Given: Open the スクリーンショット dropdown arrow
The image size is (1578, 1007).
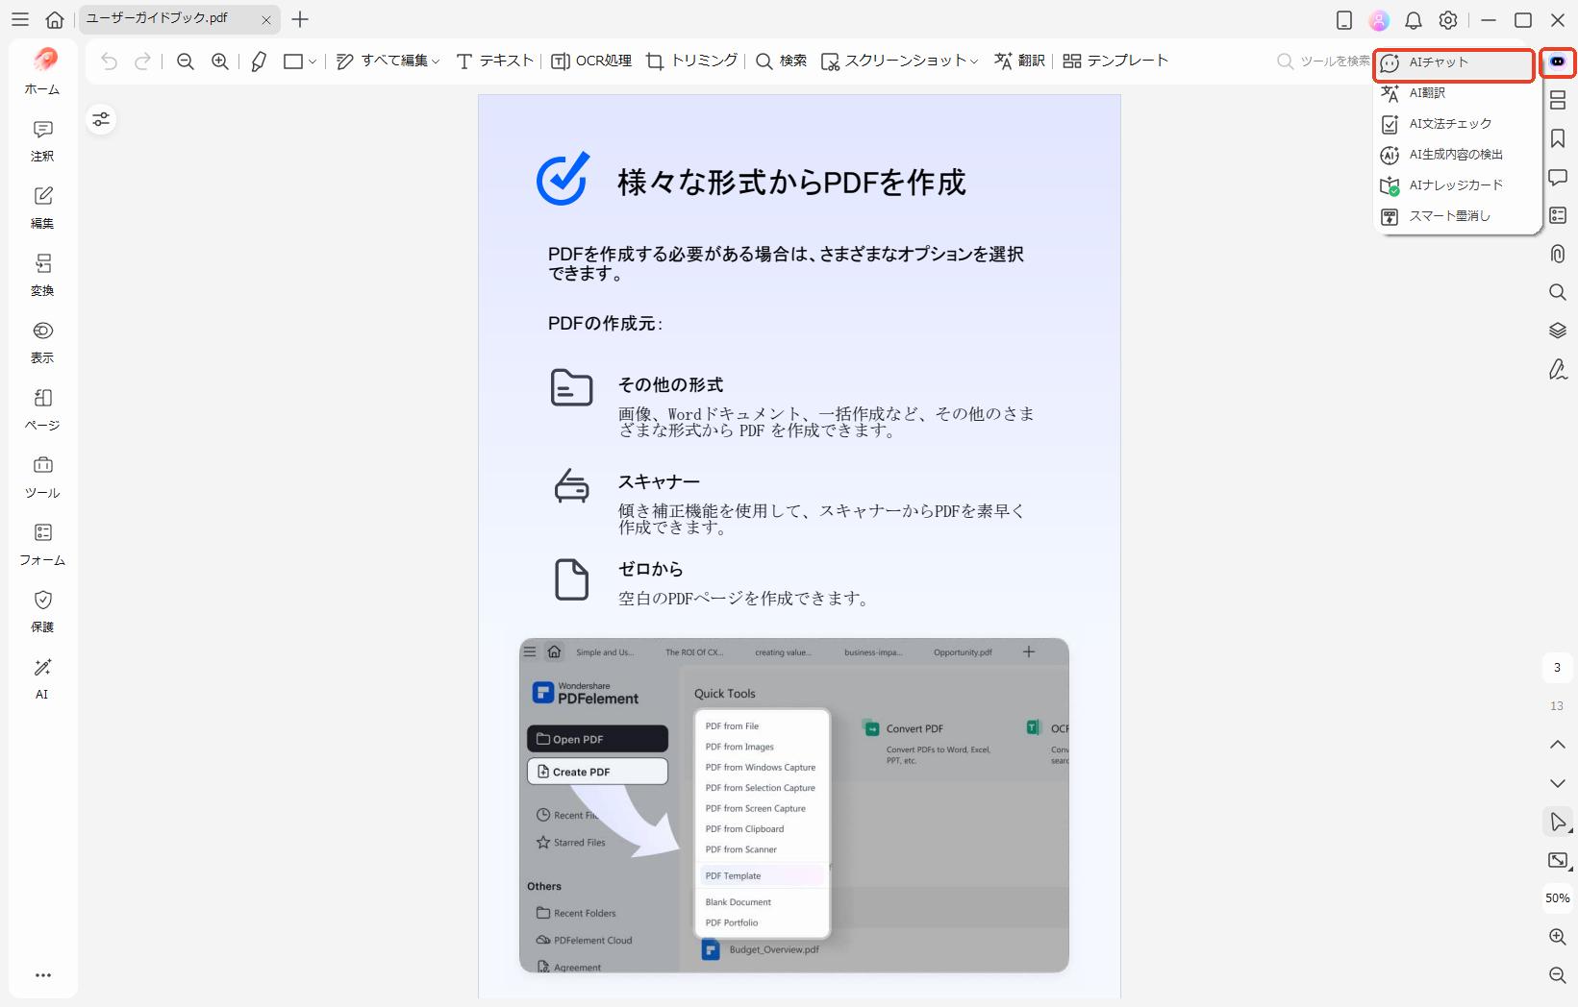Looking at the screenshot, I should tap(976, 61).
